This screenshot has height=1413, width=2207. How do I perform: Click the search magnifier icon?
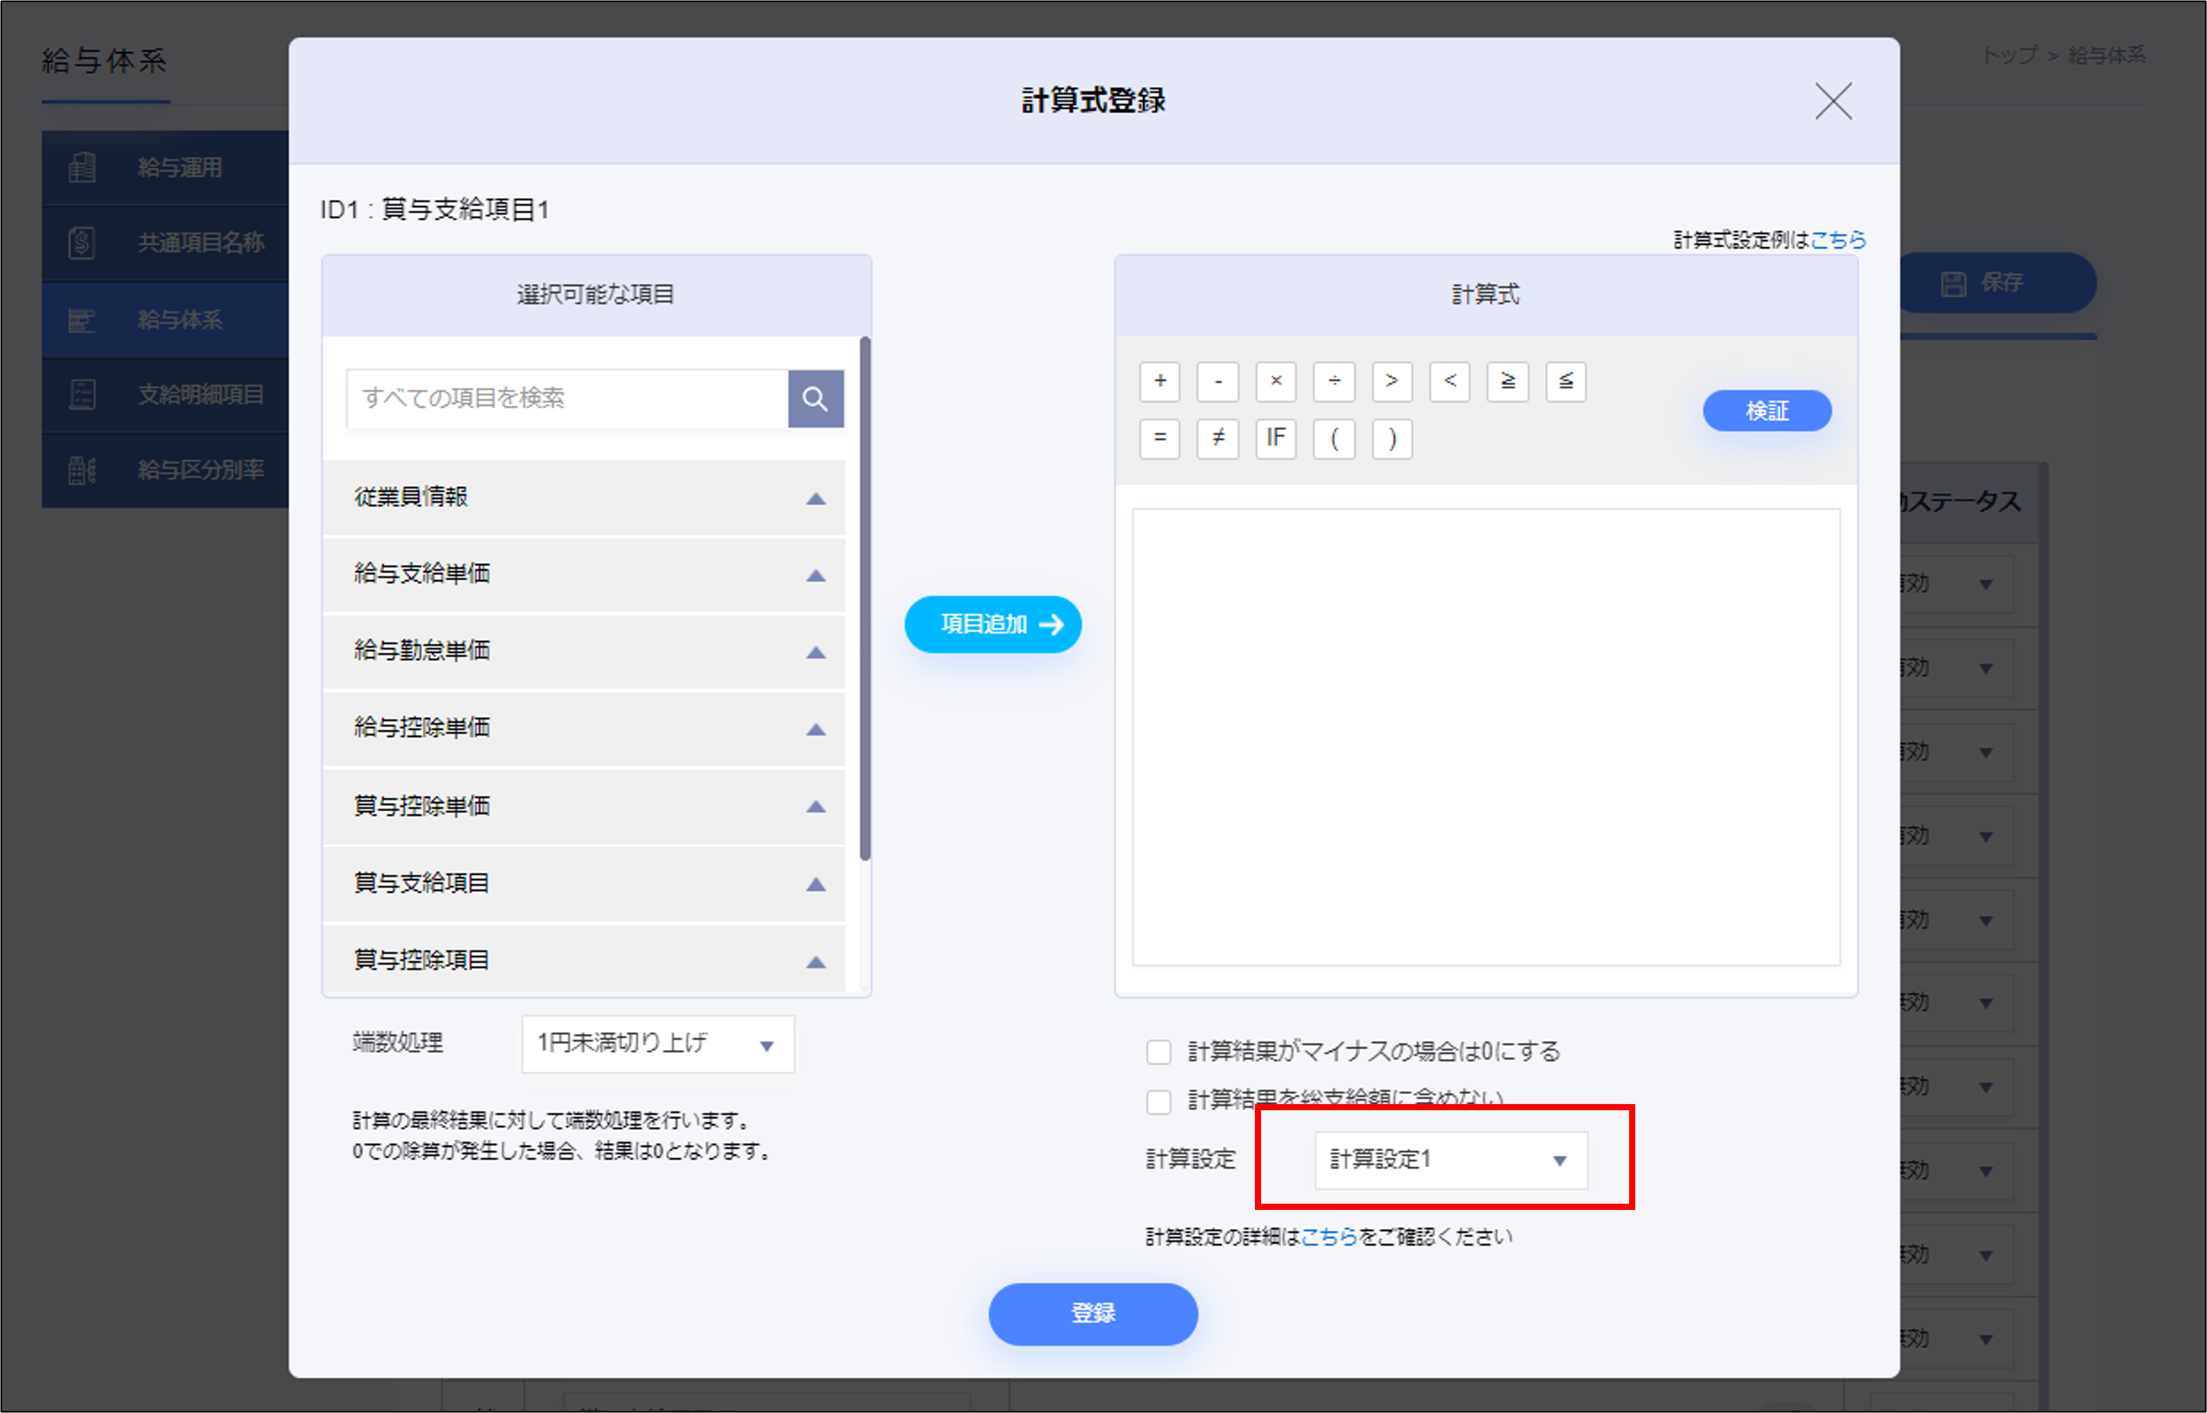(815, 398)
